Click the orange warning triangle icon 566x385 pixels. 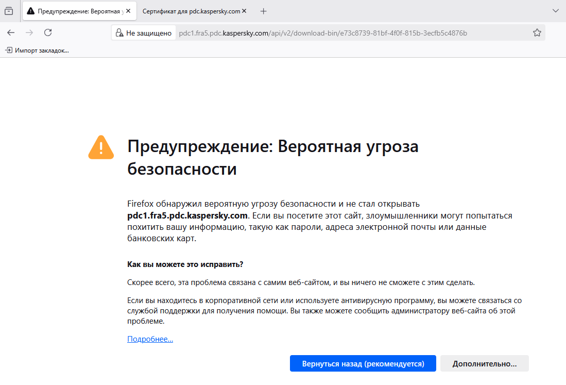click(101, 147)
